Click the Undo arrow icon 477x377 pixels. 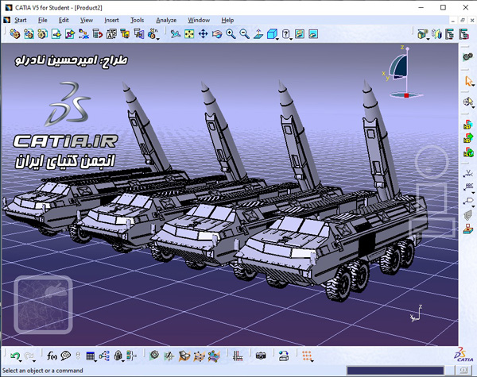point(14,355)
